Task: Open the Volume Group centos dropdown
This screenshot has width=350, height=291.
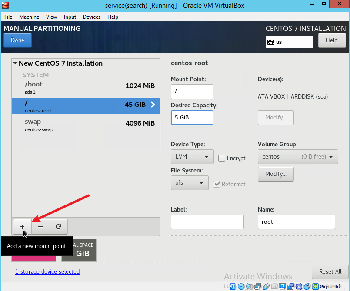Action: click(x=298, y=157)
